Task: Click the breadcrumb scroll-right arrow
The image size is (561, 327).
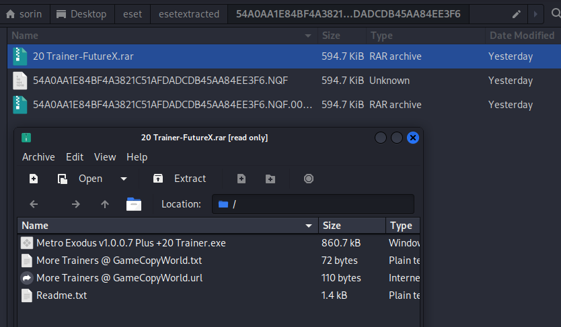Action: 535,14
